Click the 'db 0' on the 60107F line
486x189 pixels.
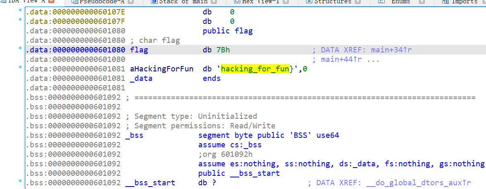click(x=218, y=21)
